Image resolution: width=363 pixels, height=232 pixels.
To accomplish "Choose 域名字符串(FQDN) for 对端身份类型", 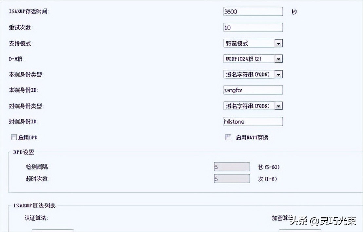I will click(252, 106).
